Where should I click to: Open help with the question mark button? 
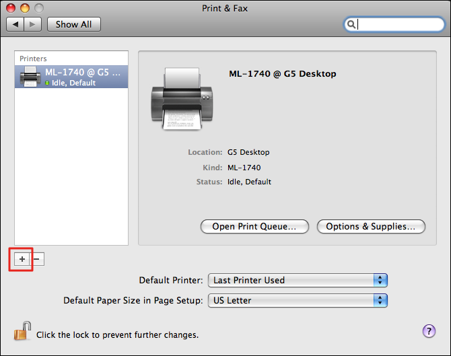429,331
